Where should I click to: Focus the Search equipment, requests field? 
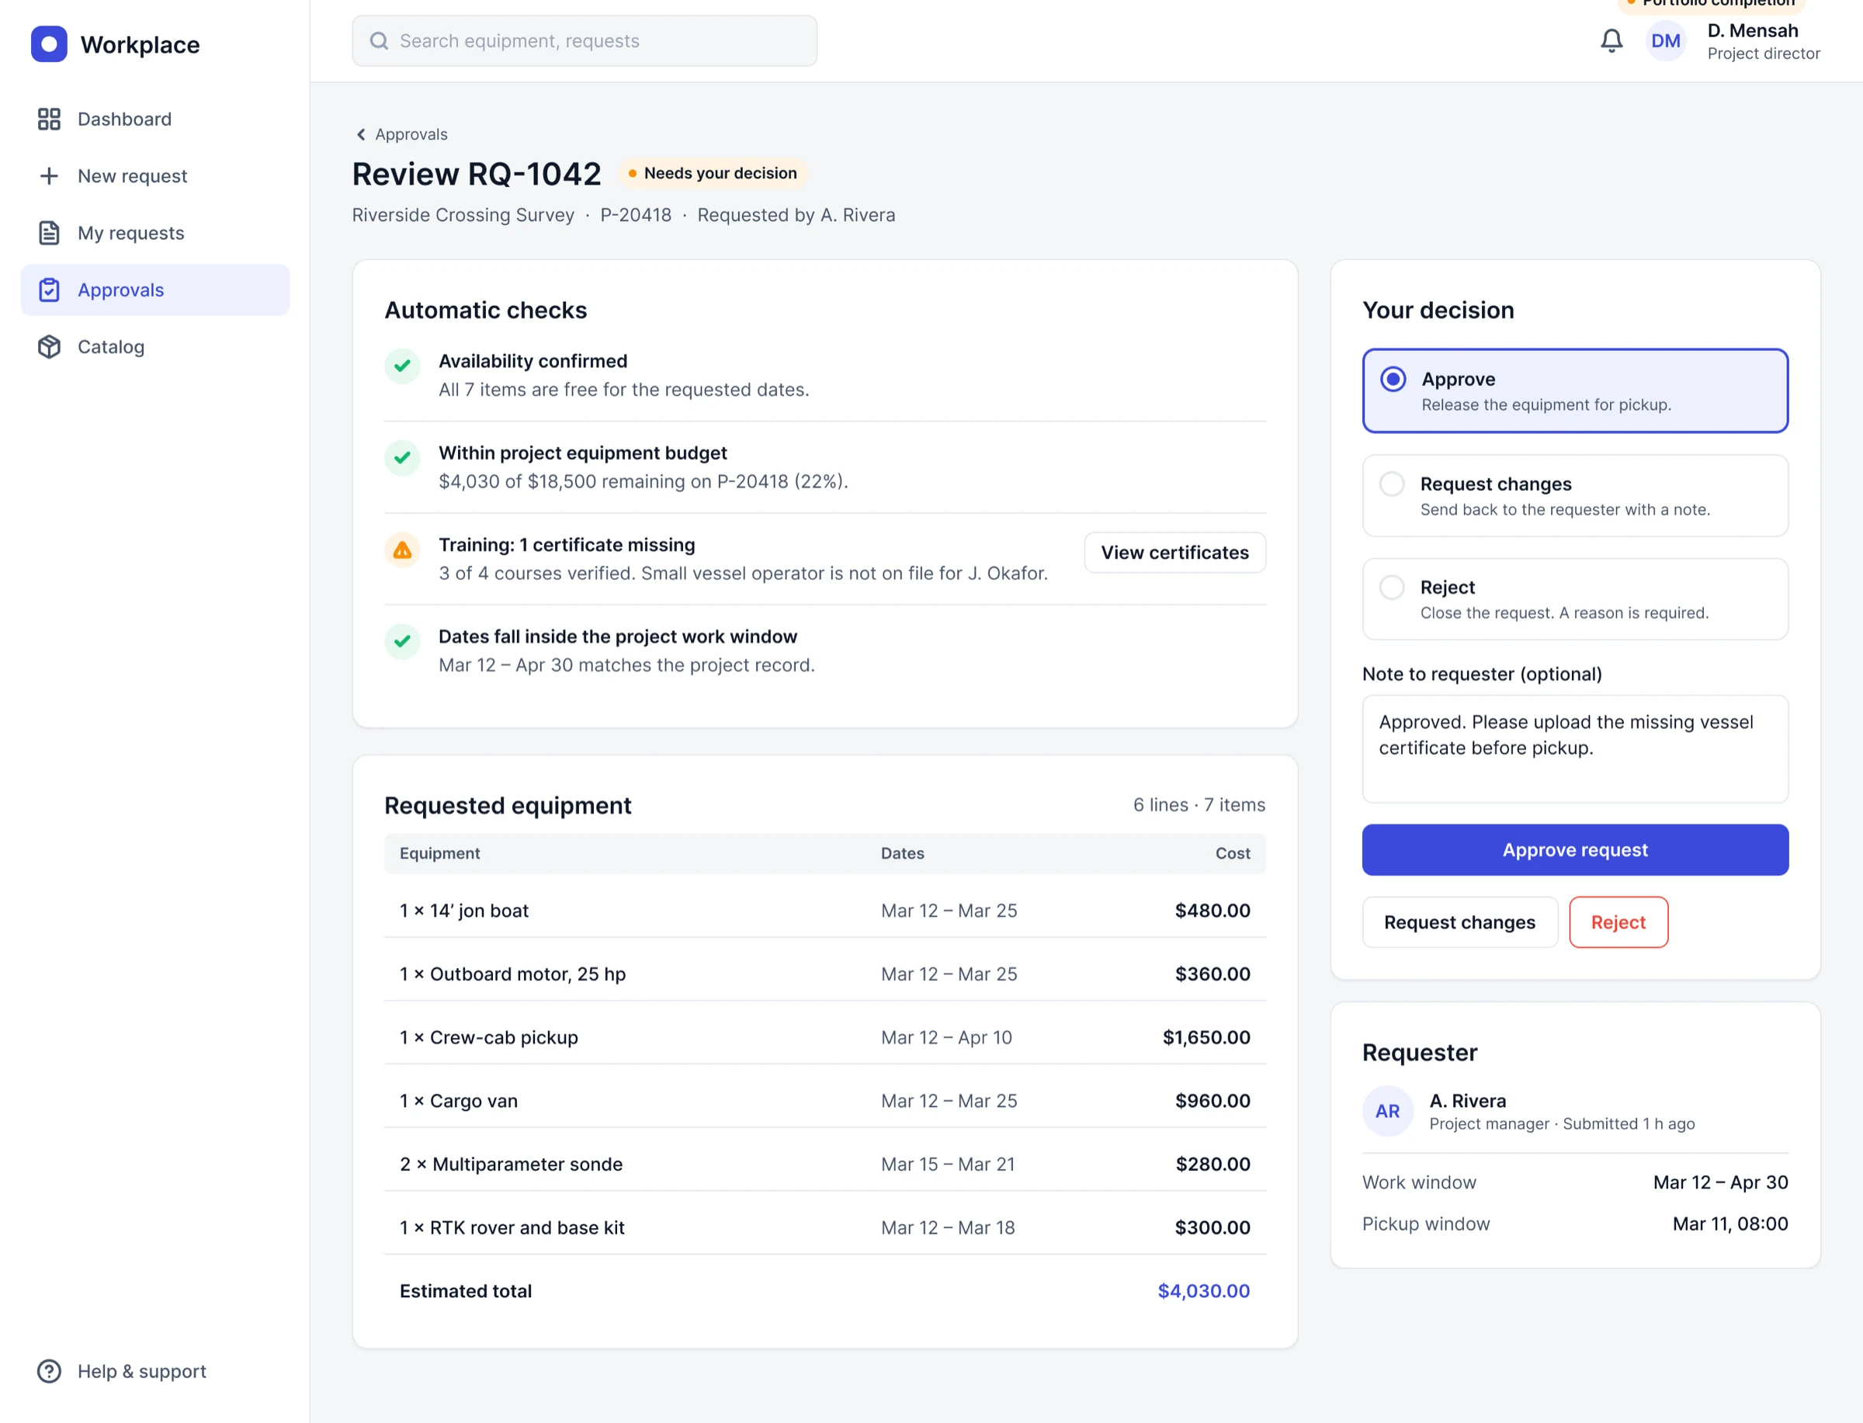pyautogui.click(x=585, y=40)
